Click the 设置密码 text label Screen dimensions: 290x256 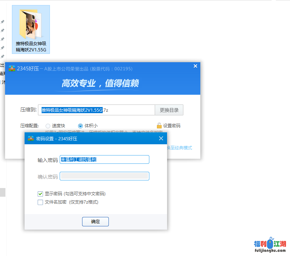click(172, 126)
